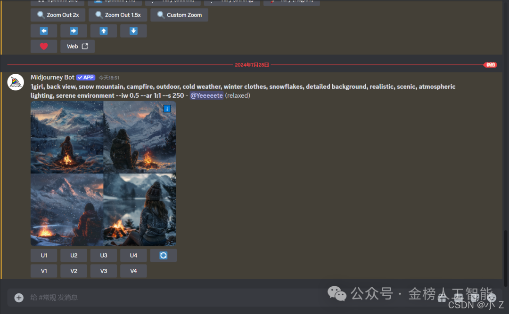Open the image on Web
This screenshot has height=314, width=509.
pos(78,46)
